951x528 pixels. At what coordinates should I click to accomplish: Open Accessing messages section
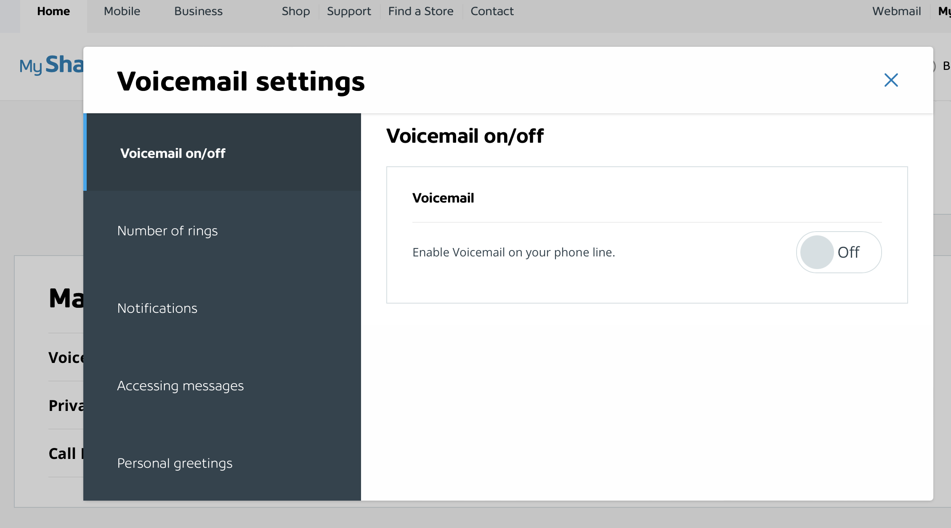pos(181,385)
